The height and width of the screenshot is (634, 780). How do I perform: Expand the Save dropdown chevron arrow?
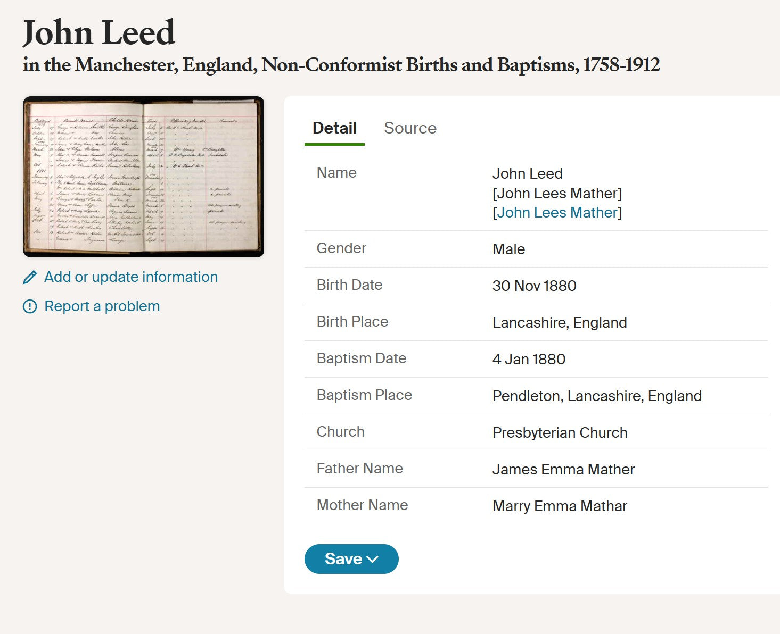[x=373, y=559]
